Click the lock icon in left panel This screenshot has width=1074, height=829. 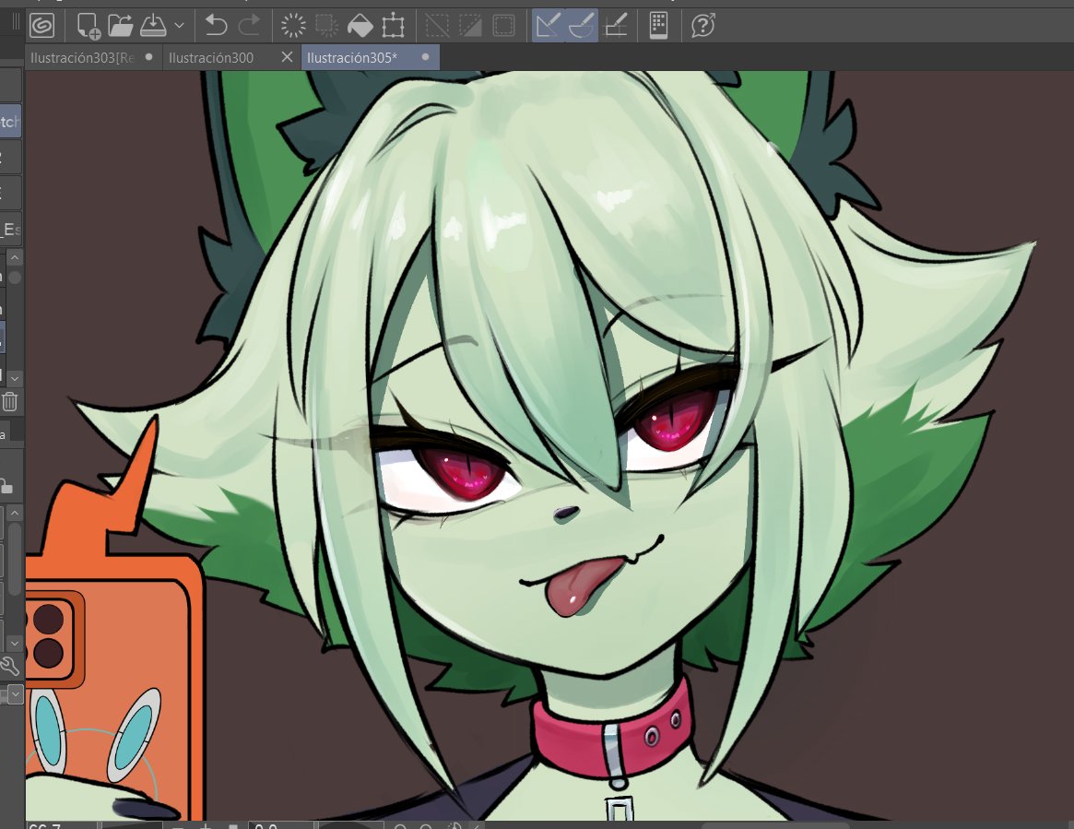[6, 487]
